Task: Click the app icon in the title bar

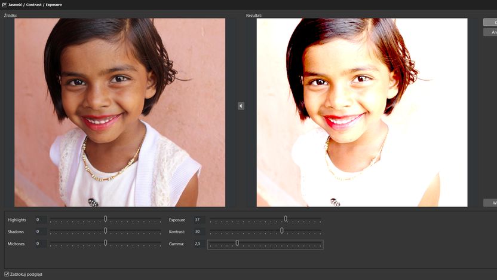Action: pos(4,4)
